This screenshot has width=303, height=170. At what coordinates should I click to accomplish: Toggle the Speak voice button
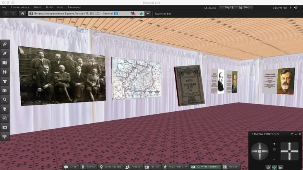coord(88,167)
